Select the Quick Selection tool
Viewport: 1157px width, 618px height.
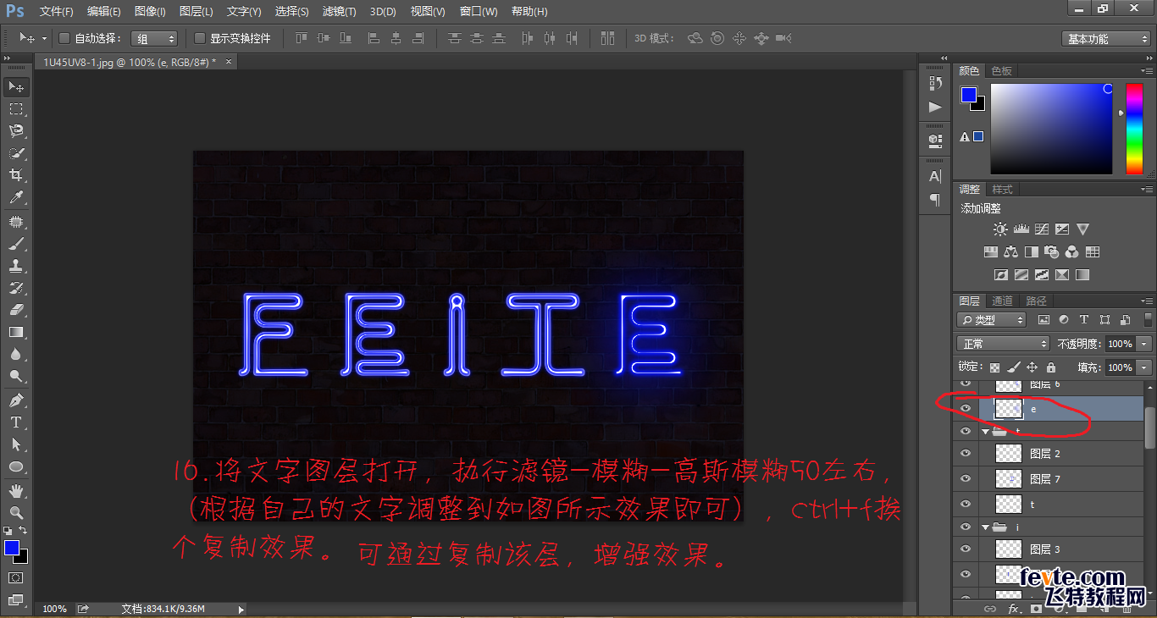click(16, 153)
